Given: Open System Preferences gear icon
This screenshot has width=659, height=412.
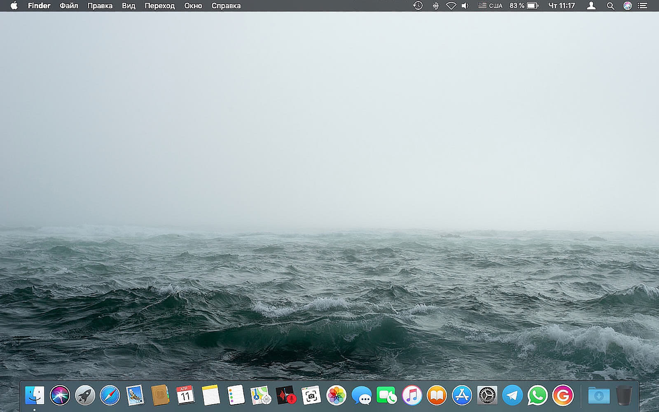Looking at the screenshot, I should click(x=487, y=396).
